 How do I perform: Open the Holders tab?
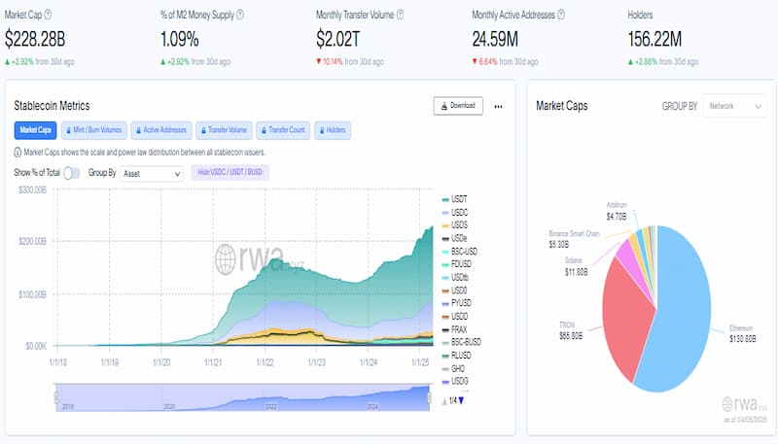333,130
